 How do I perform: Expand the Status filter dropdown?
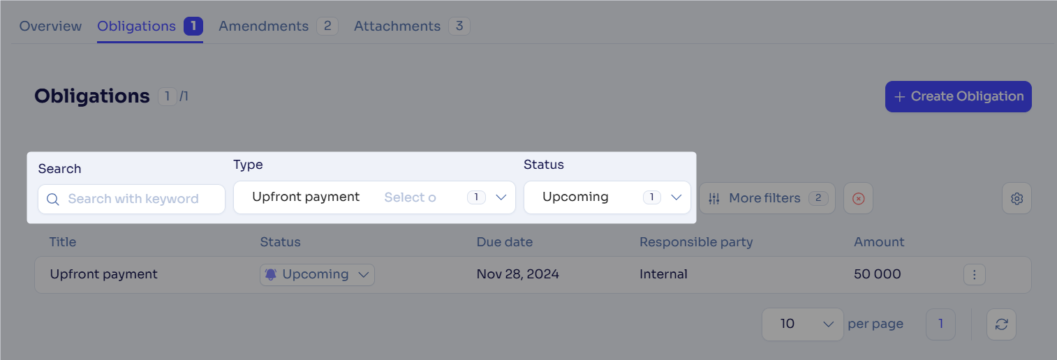tap(675, 197)
